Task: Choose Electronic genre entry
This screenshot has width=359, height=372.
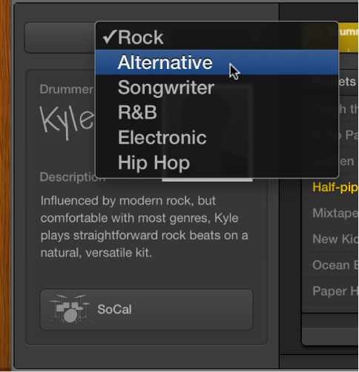Action: click(x=217, y=138)
